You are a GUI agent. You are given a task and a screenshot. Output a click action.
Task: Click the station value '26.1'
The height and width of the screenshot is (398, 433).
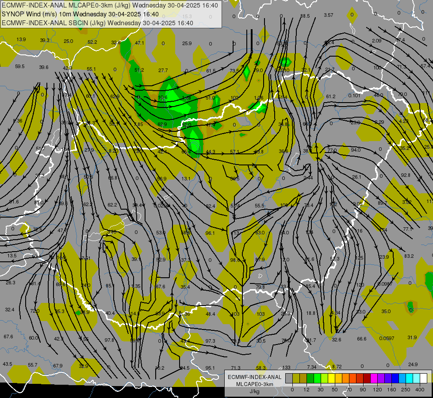pyautogui.click(x=356, y=177)
